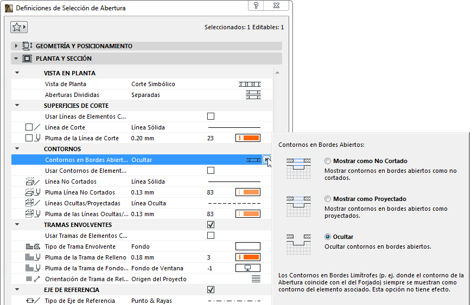Enable Usar Tramas de Elementos C... checkbox
Screen dimensions: 472x305
coord(211,236)
